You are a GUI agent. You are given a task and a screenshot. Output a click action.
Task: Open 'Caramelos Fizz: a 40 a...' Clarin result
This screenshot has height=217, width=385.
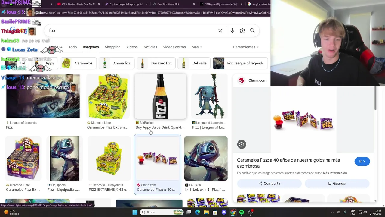[157, 190]
